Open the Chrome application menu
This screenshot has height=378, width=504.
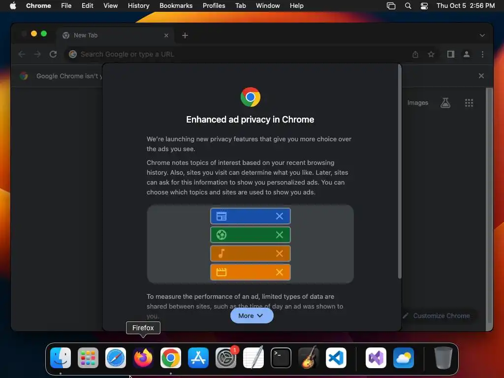38,6
